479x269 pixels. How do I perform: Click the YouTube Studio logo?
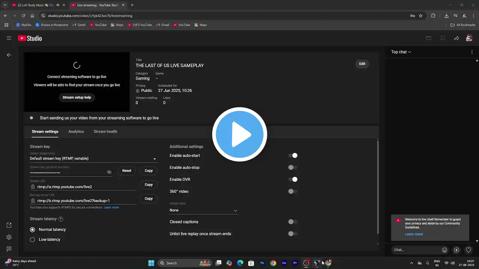(x=30, y=38)
